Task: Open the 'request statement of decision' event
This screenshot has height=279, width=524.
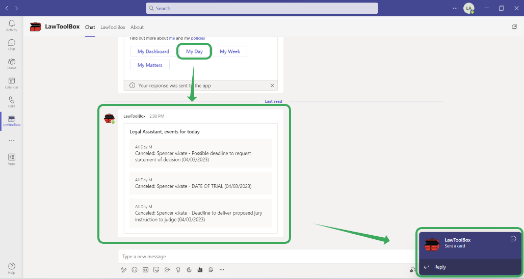Action: [x=200, y=153]
